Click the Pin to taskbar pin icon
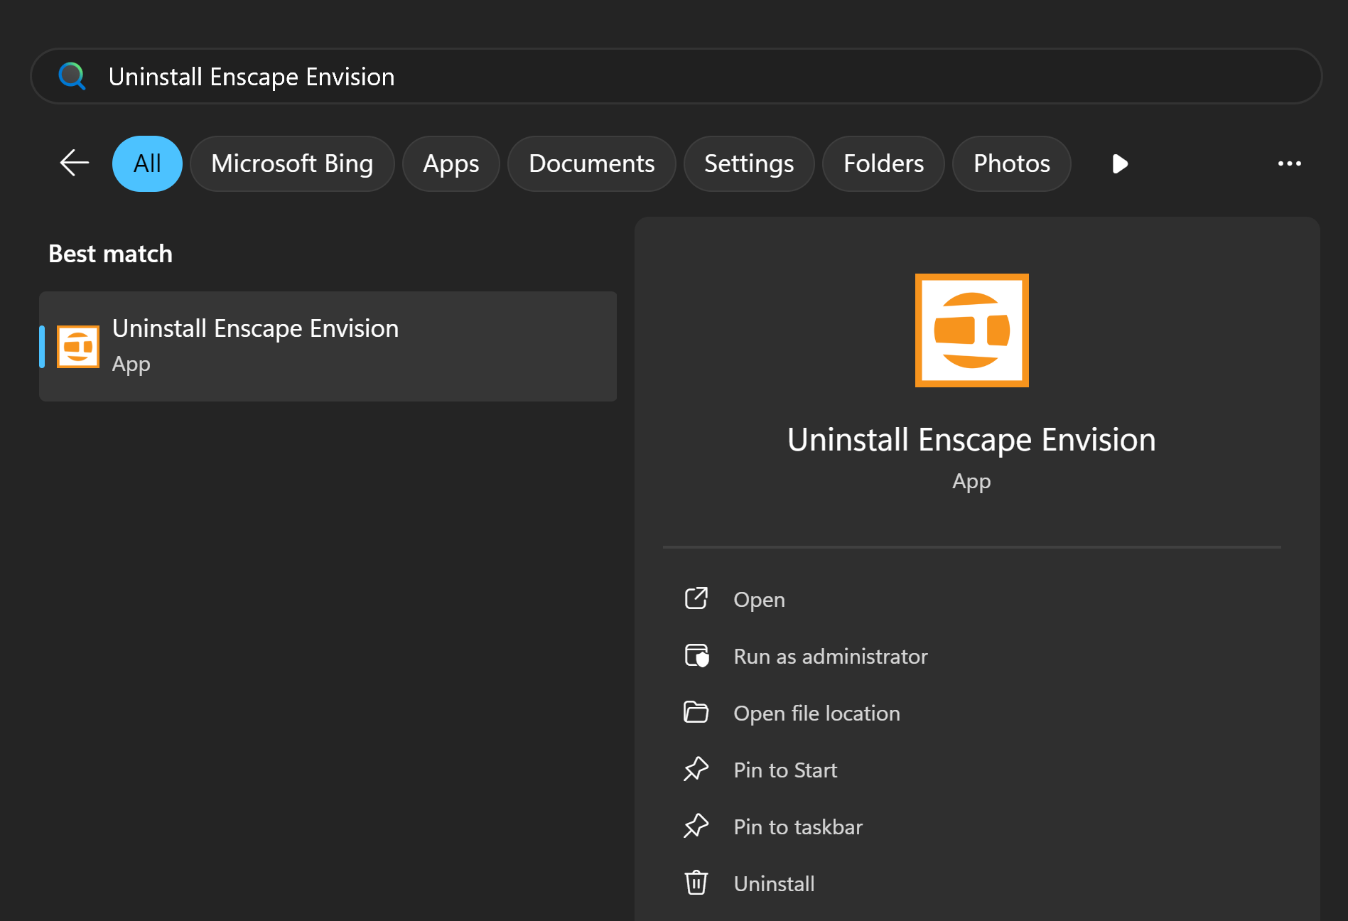 [696, 826]
